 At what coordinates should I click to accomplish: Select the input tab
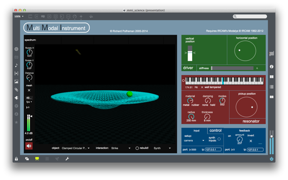[x=196, y=130]
